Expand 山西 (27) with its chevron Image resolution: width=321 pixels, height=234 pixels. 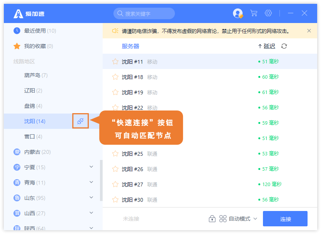coord(91,213)
